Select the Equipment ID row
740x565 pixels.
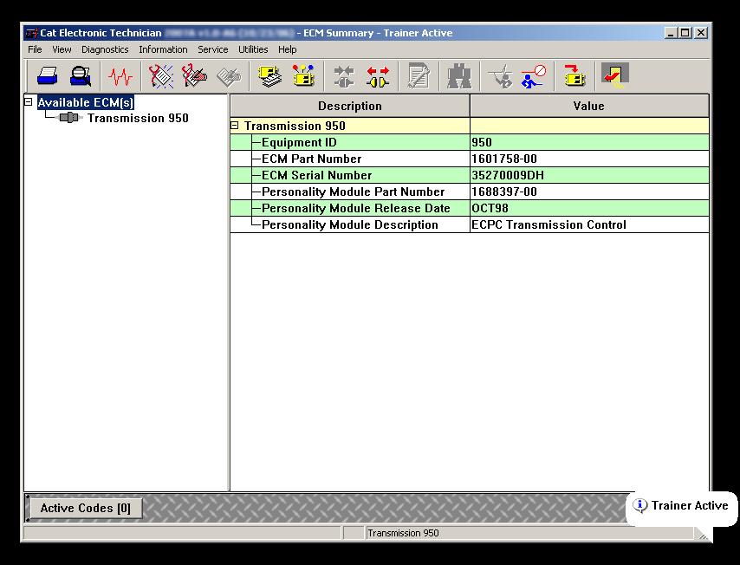tap(470, 142)
